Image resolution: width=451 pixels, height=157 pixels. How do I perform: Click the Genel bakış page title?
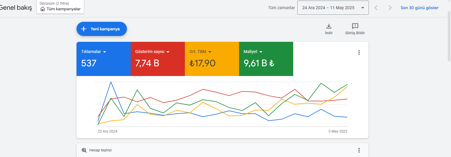coord(16,8)
